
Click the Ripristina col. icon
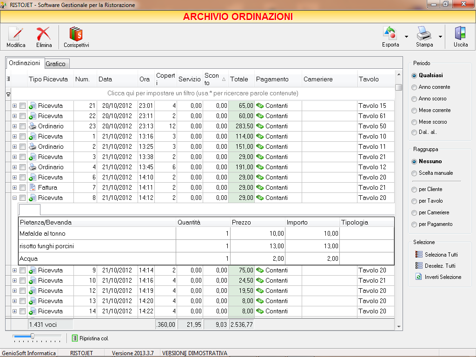tap(75, 338)
